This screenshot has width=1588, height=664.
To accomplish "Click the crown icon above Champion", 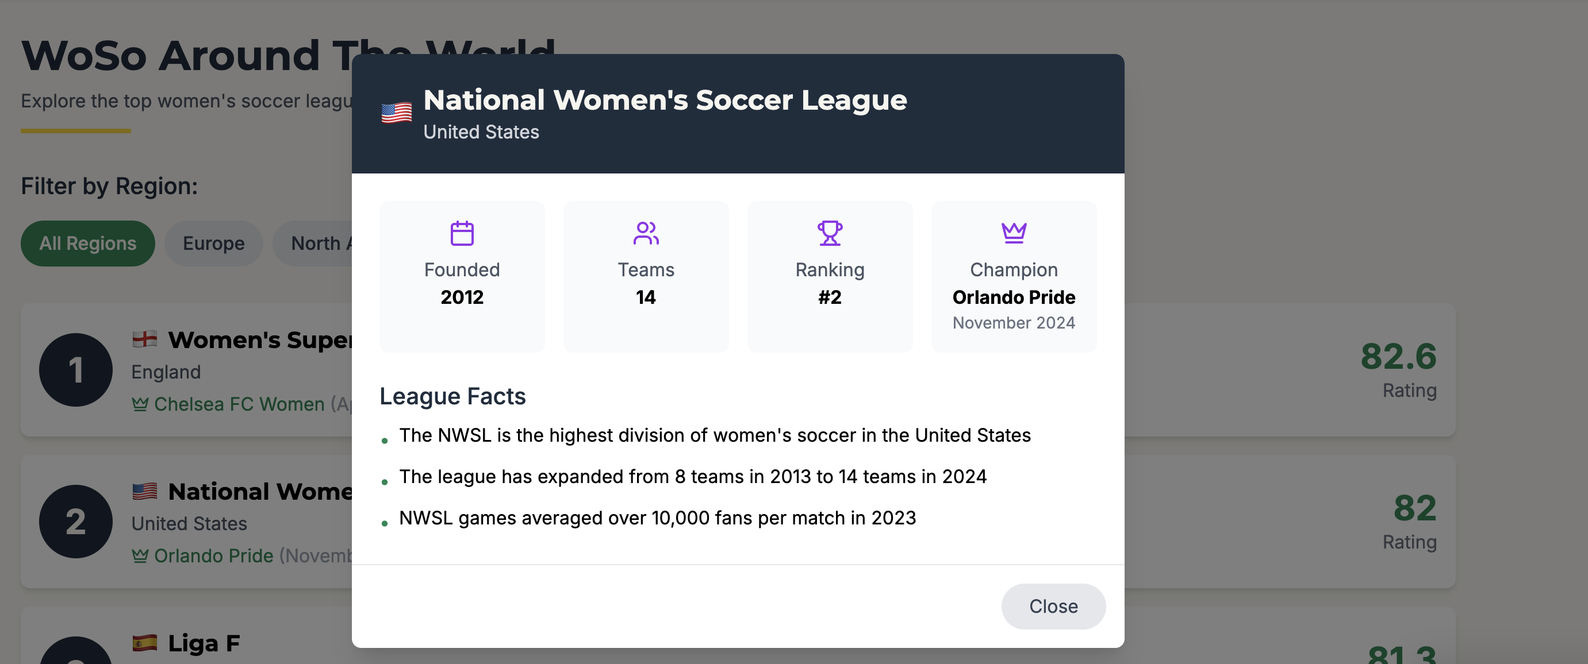I will click(x=1014, y=233).
